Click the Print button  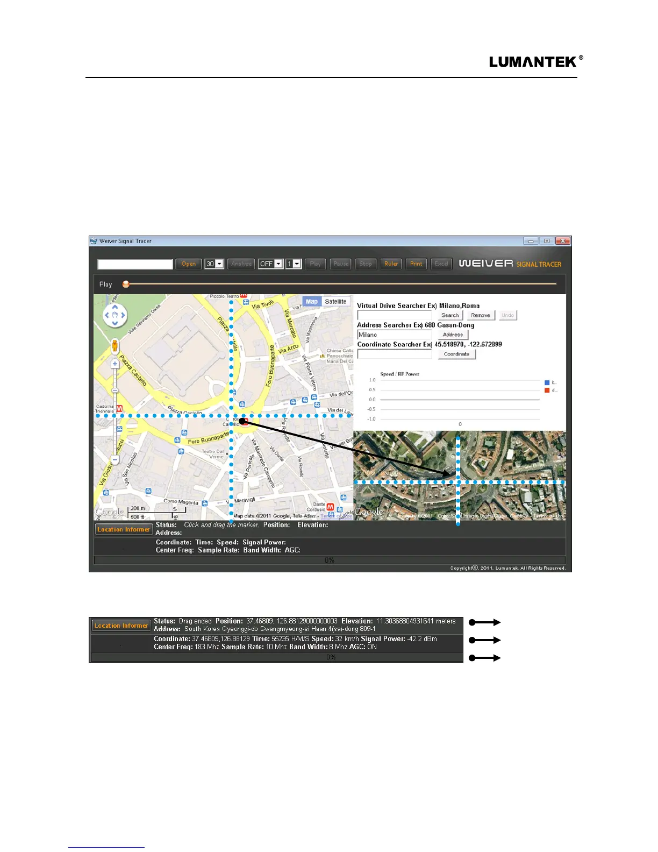pos(416,264)
